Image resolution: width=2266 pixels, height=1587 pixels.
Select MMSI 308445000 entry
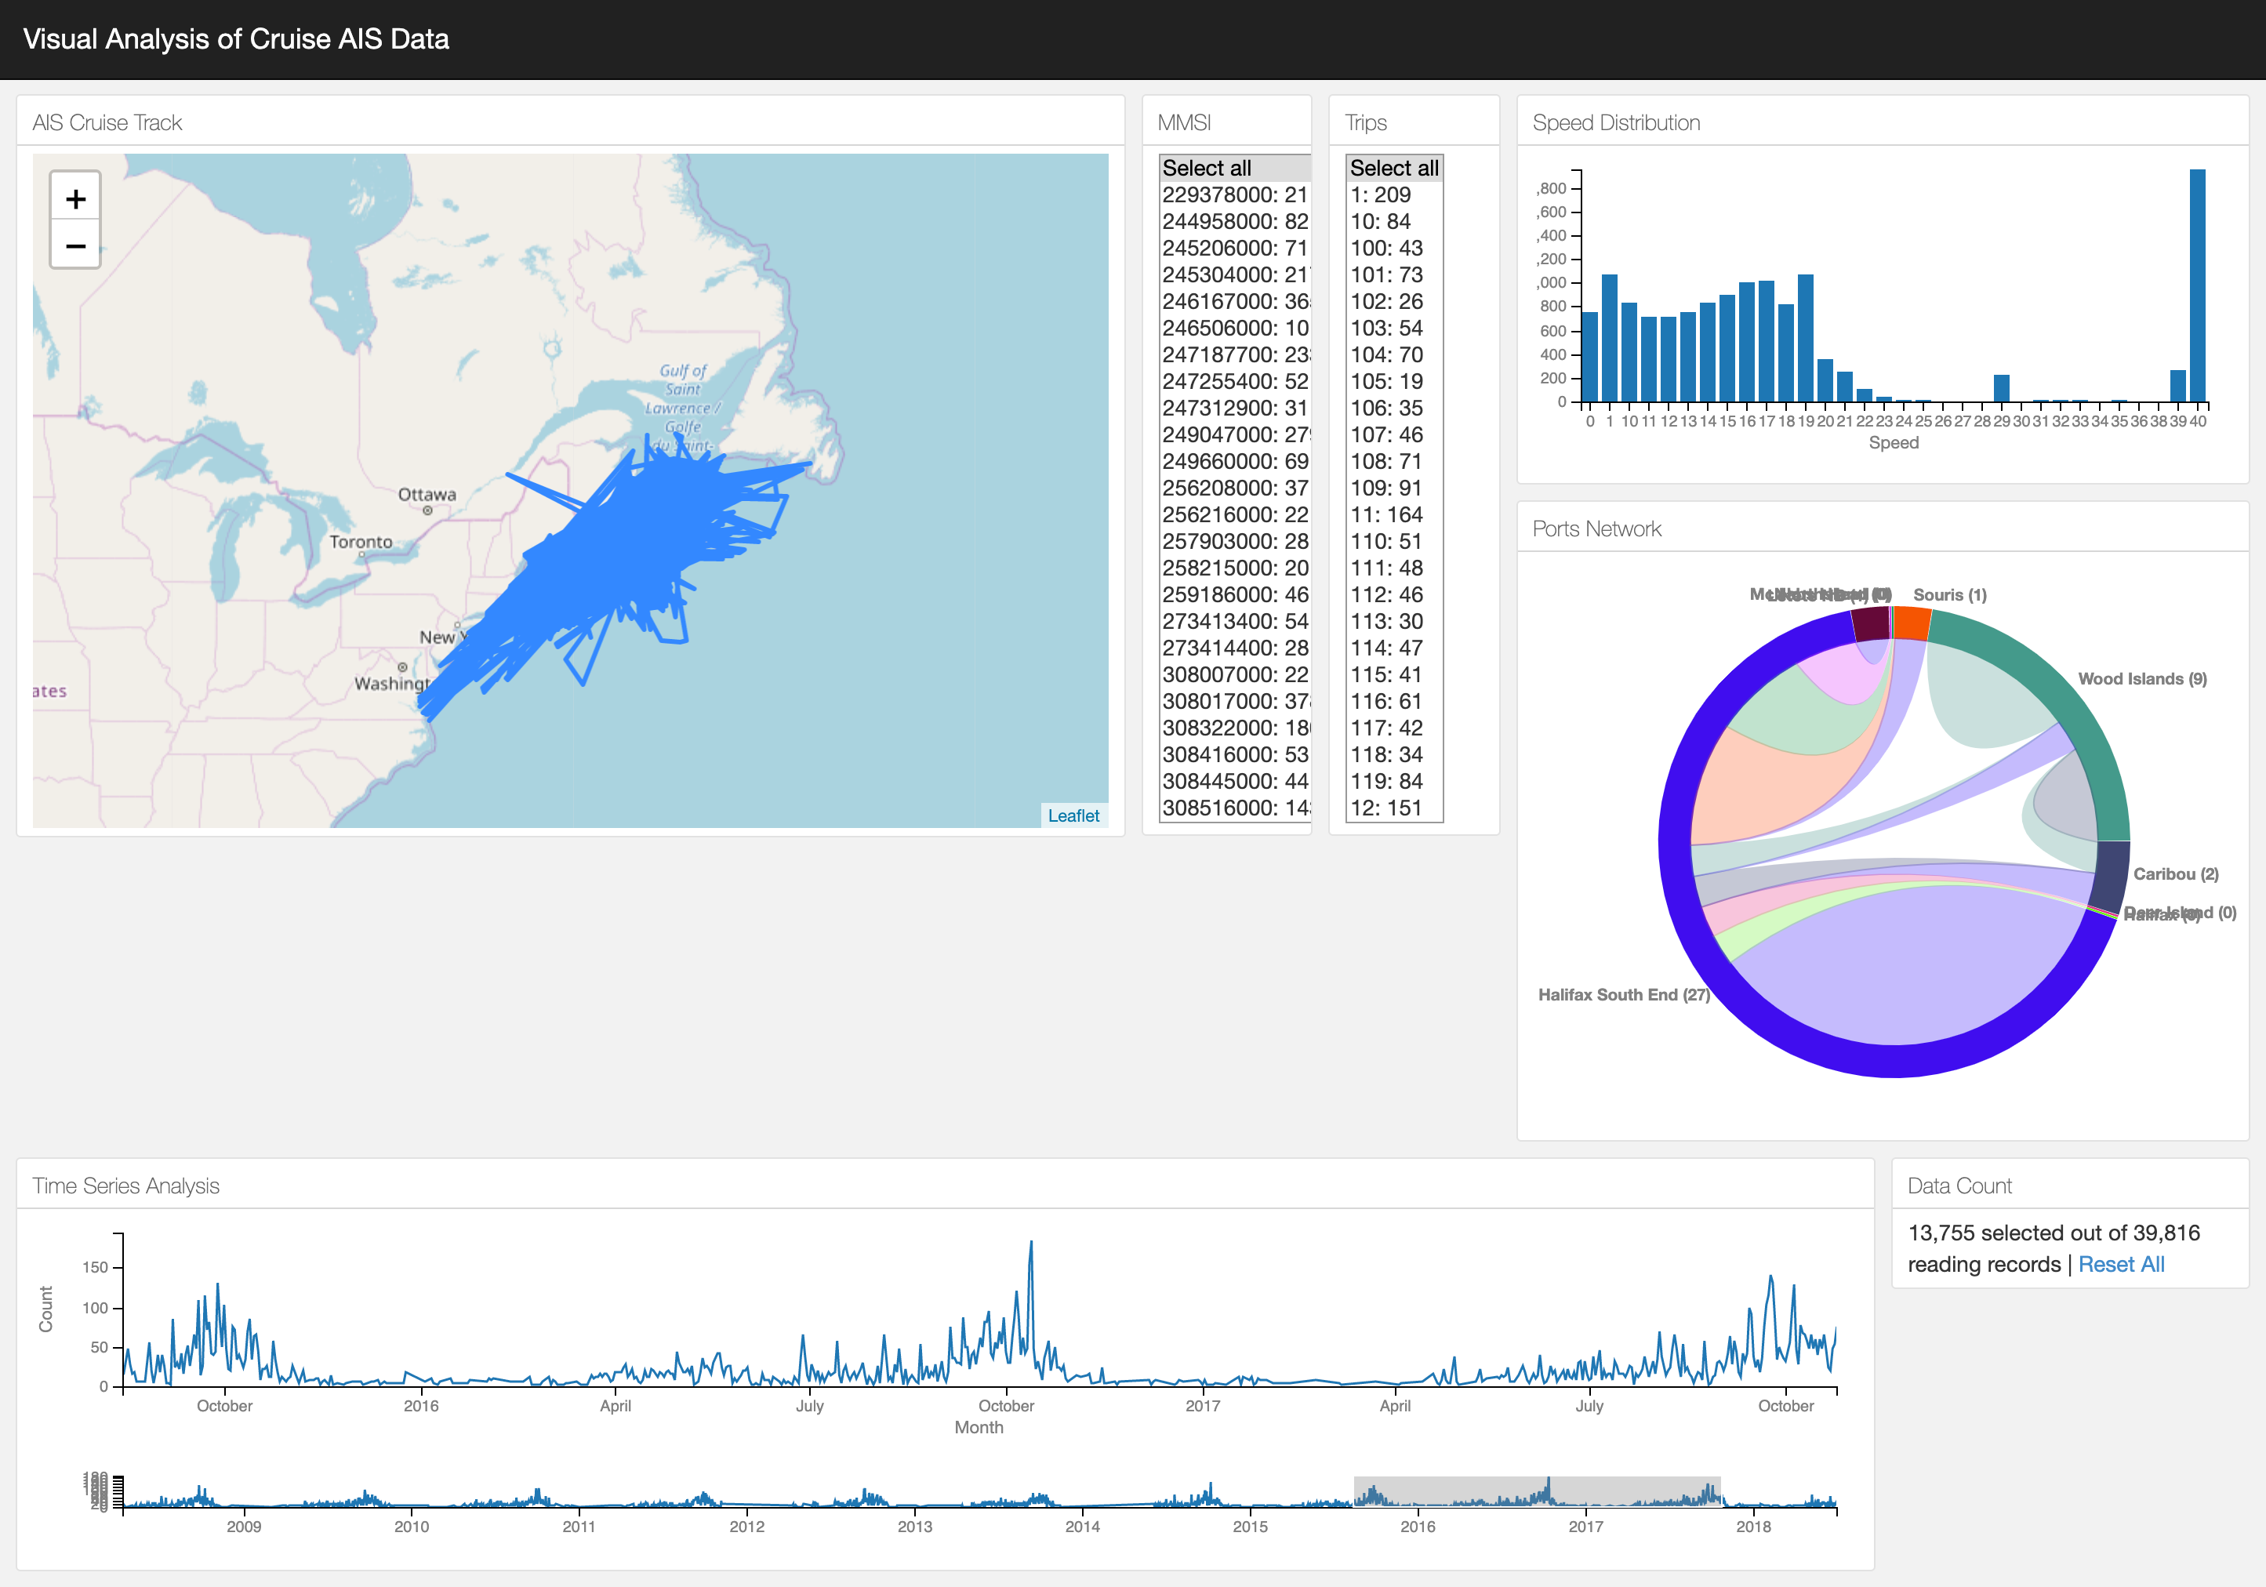1235,781
